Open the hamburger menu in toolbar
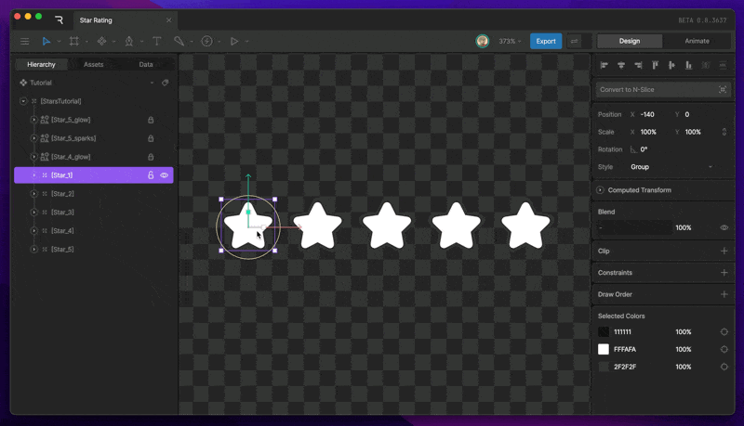This screenshot has width=744, height=426. pos(25,41)
